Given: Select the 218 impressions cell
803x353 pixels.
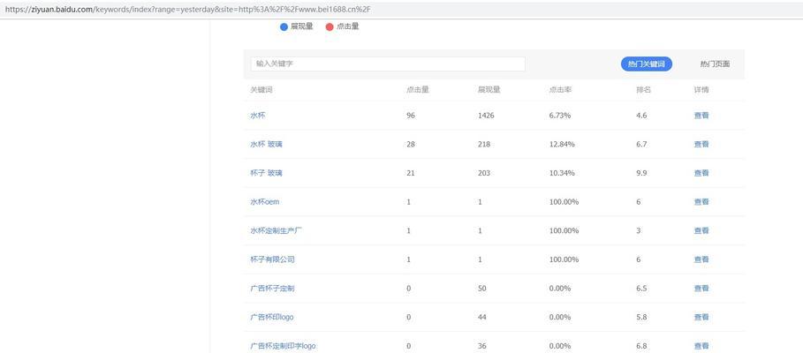Looking at the screenshot, I should click(x=484, y=144).
